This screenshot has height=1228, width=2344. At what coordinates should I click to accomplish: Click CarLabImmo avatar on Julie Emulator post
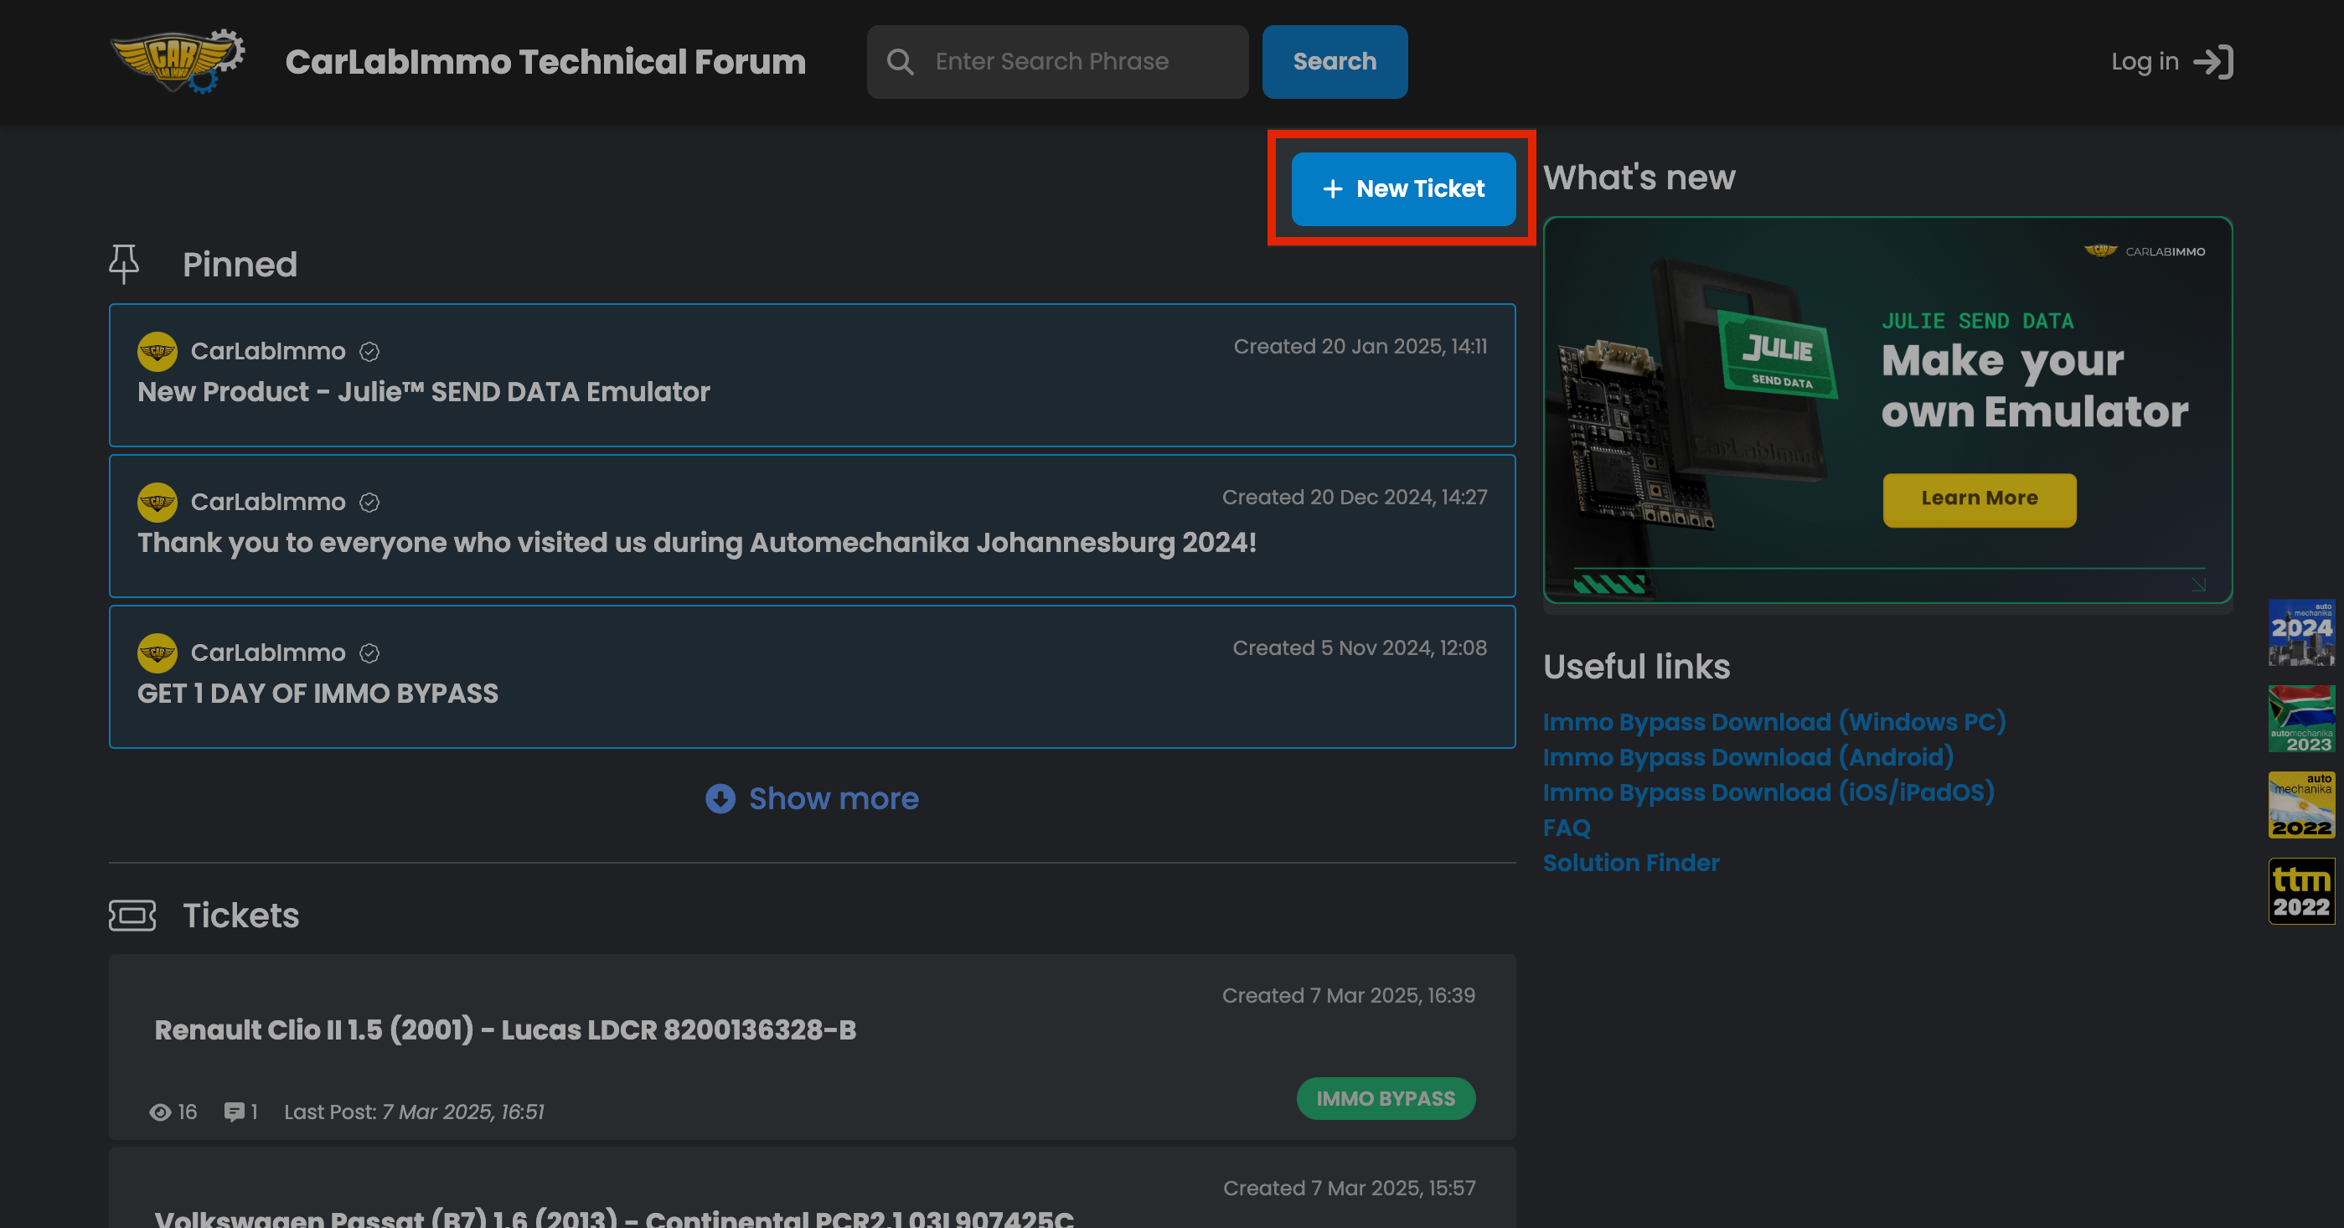(x=157, y=351)
